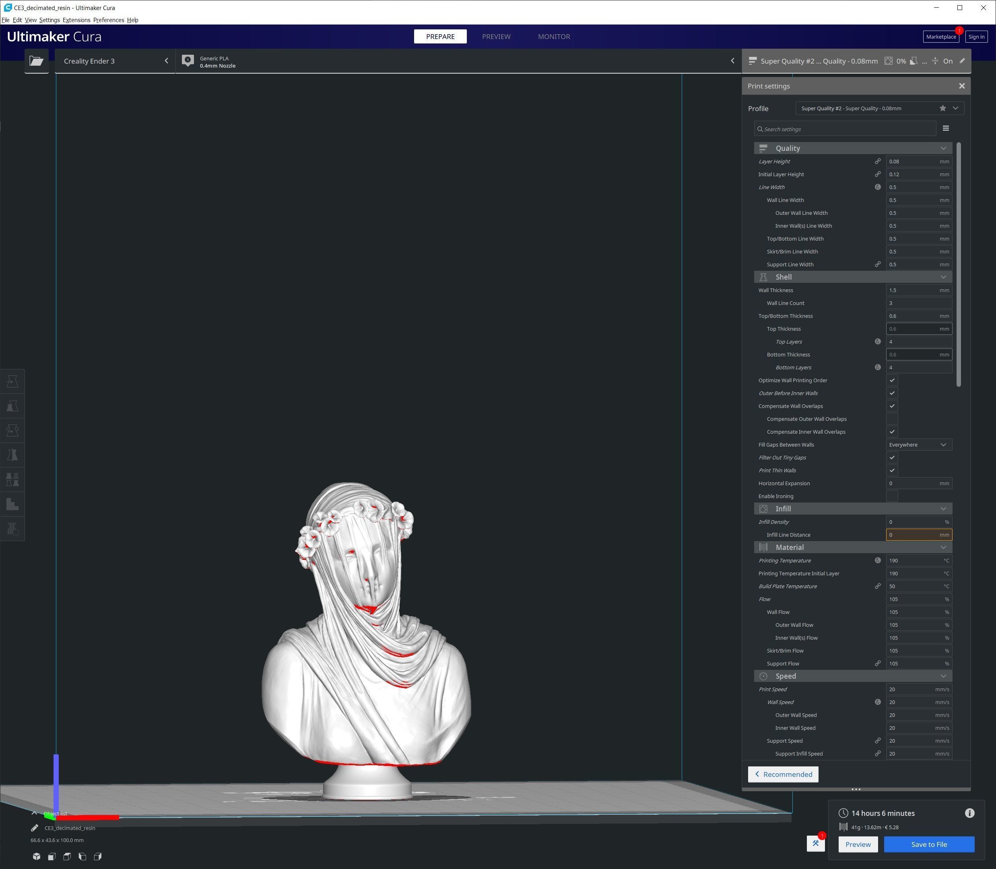
Task: Collapse the Infill section
Action: point(853,509)
